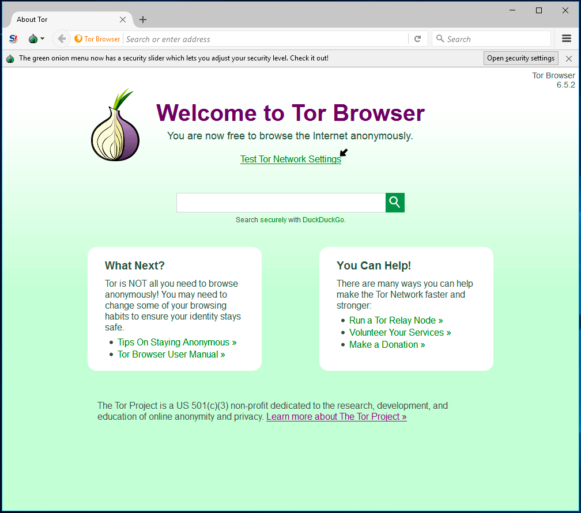The width and height of the screenshot is (581, 513).
Task: Open Test Tor Network Settings link
Action: click(x=290, y=159)
